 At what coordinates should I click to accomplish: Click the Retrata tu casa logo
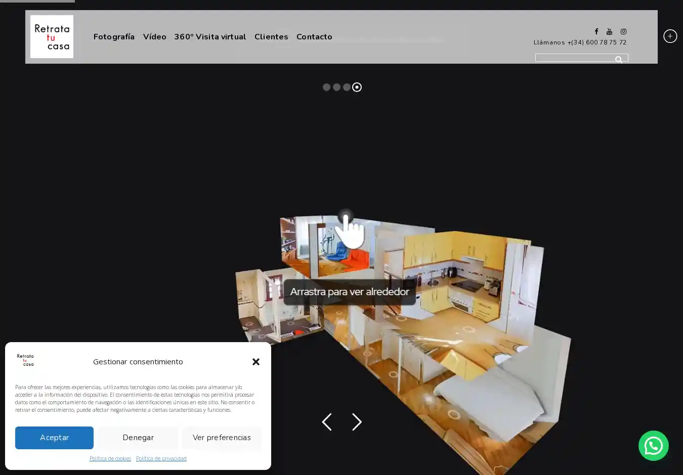(52, 36)
